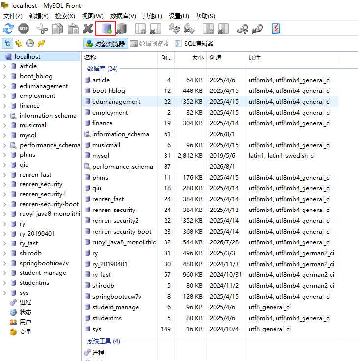Expand the sys tree node
Viewport: 358px width, 361px height.
coord(4,293)
